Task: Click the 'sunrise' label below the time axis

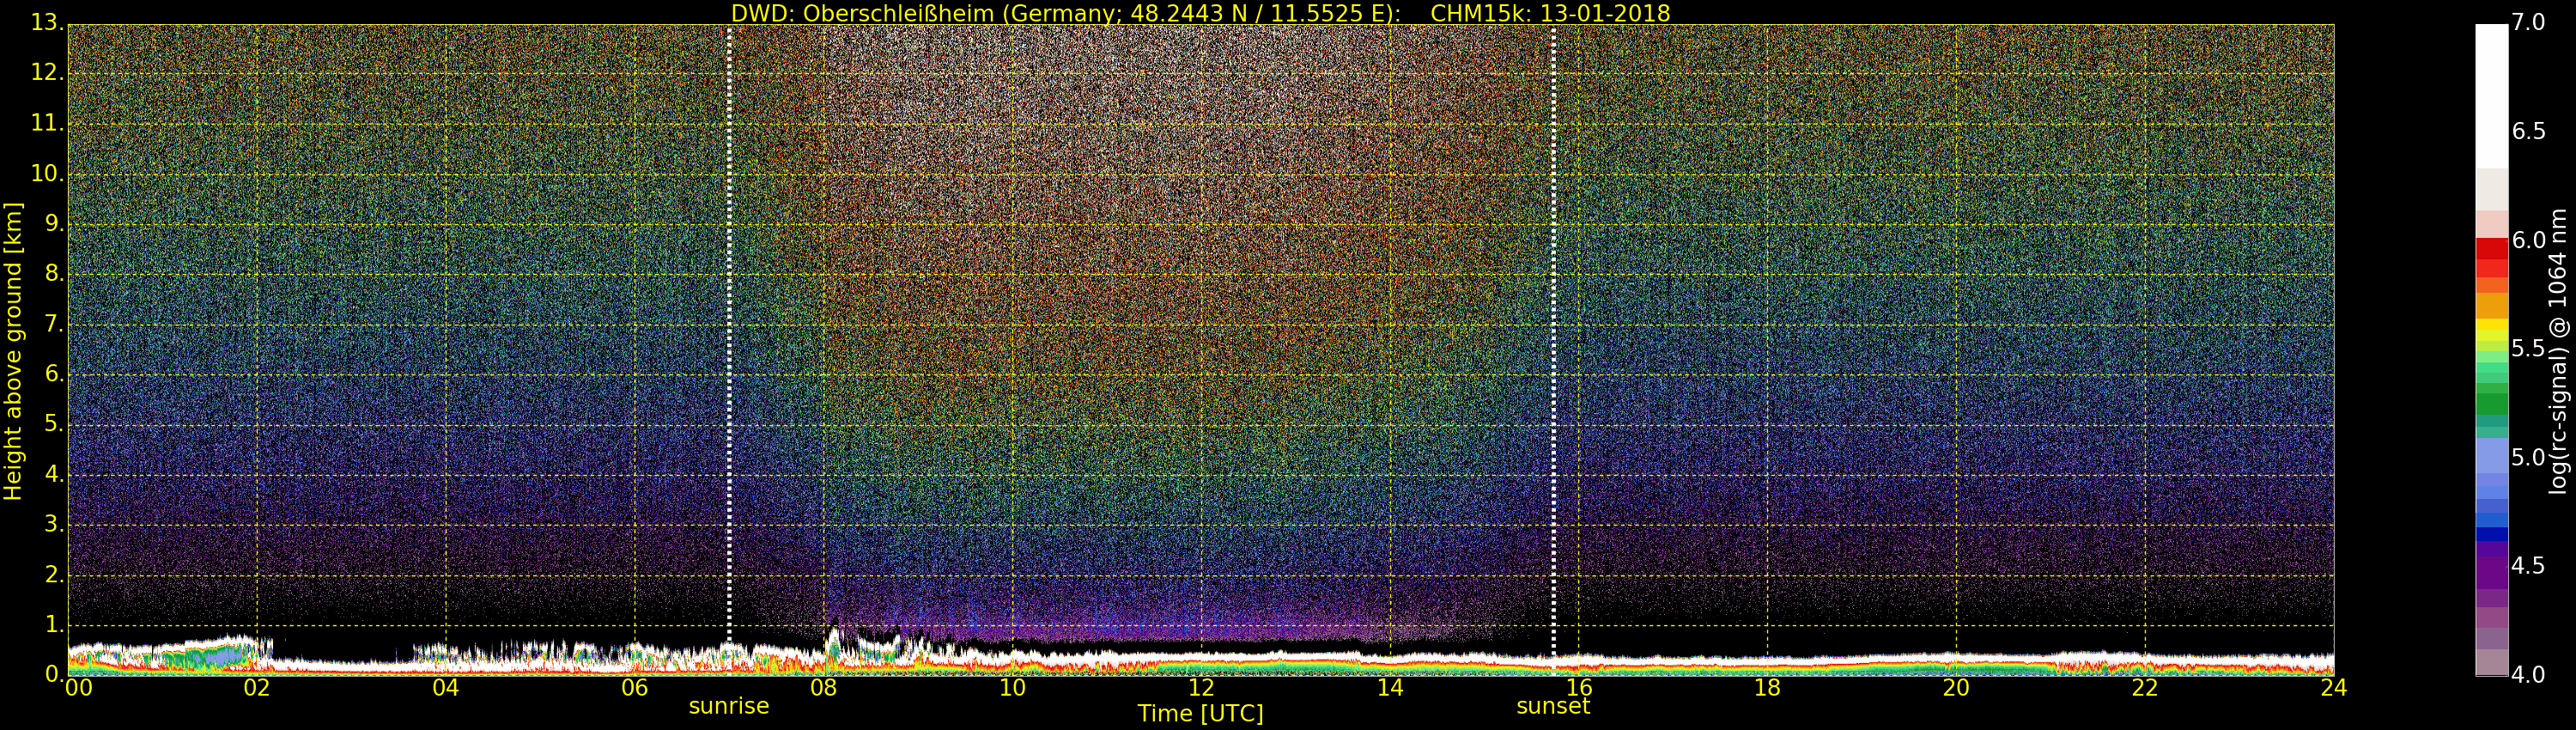Action: pyautogui.click(x=729, y=706)
